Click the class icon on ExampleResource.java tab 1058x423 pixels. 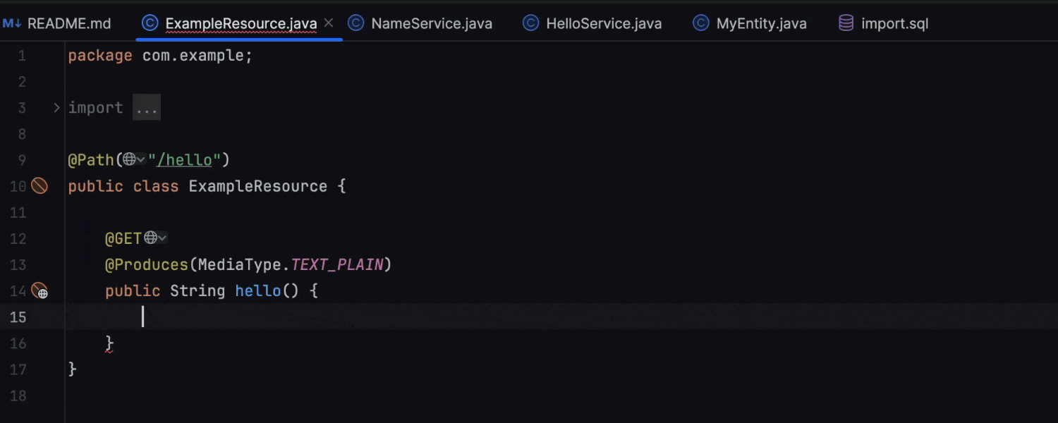(x=150, y=23)
